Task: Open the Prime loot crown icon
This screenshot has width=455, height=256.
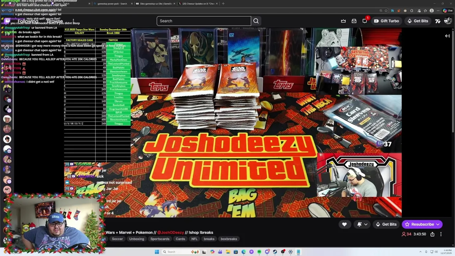Action: pyautogui.click(x=343, y=21)
